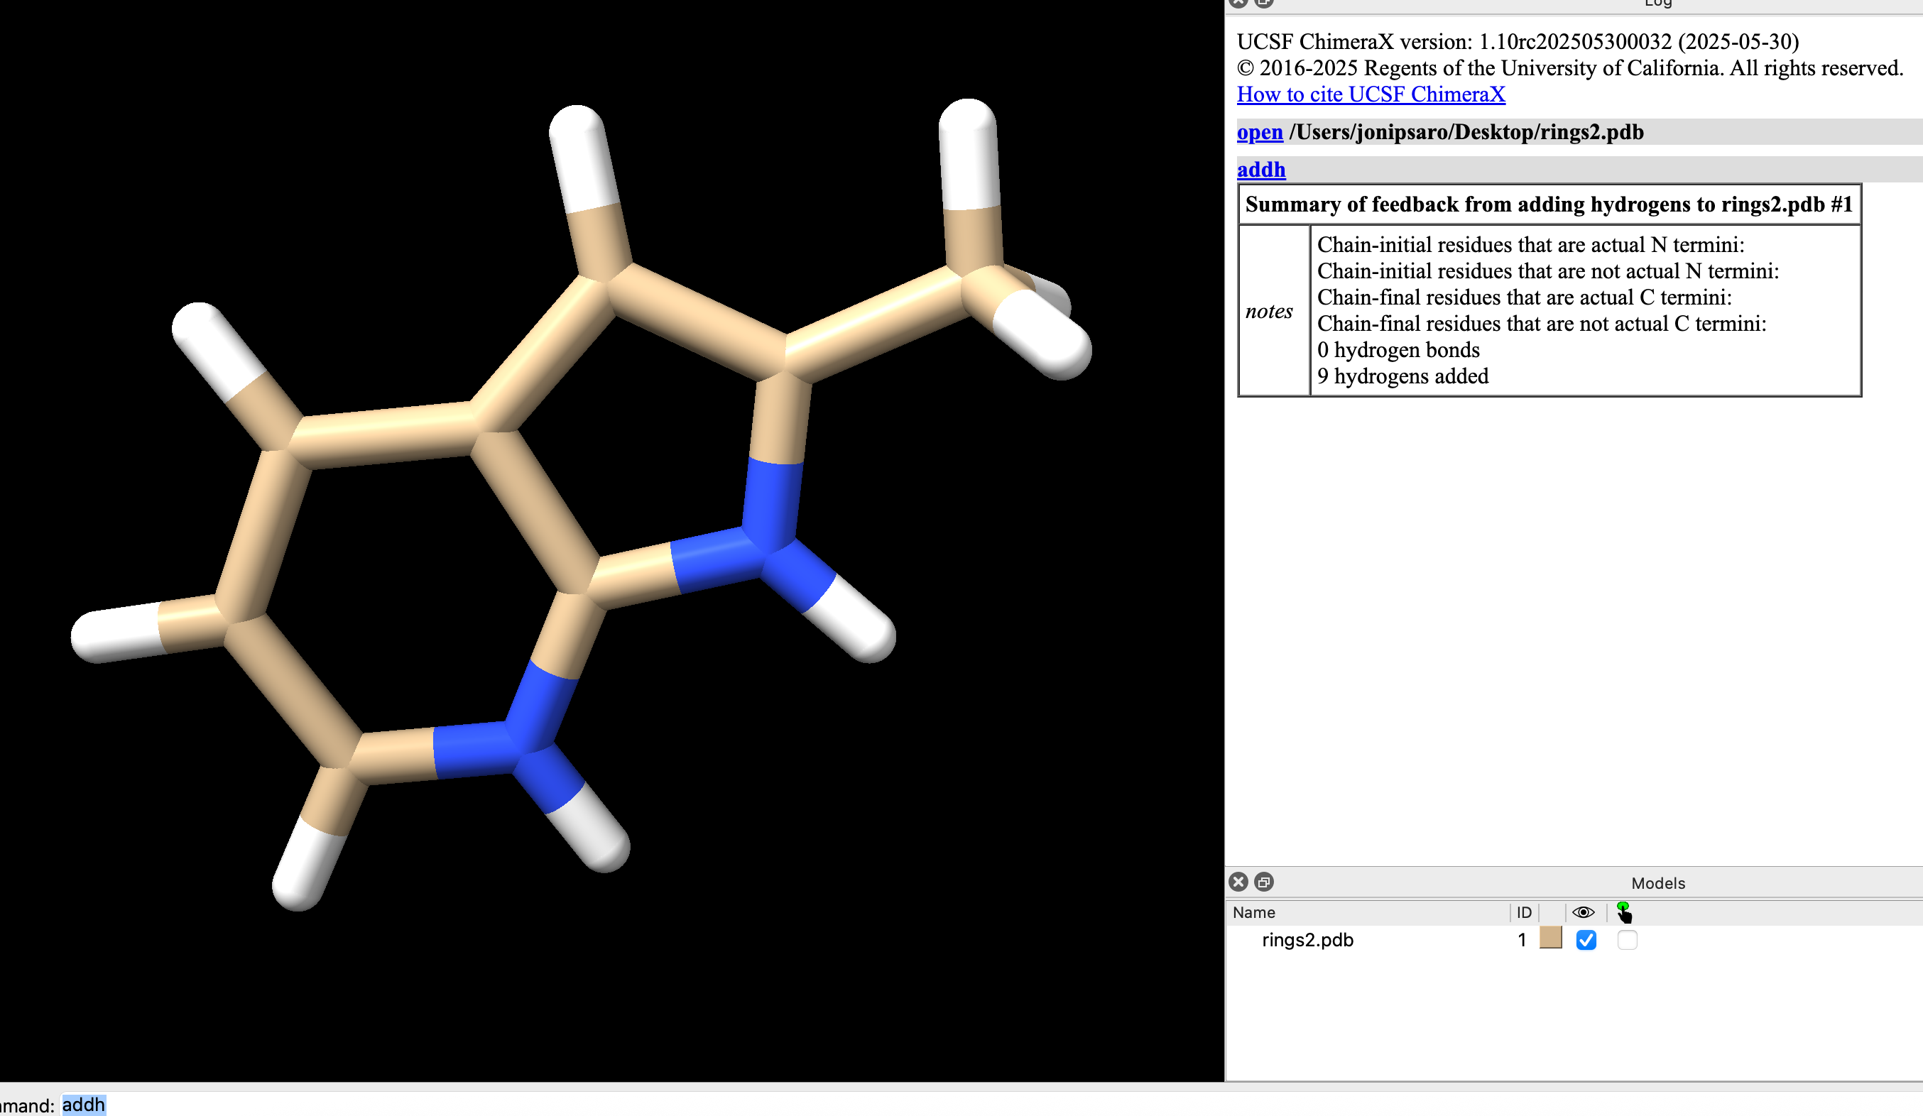The height and width of the screenshot is (1116, 1923).
Task: Click the '9 hydrogens added' log line
Action: click(x=1402, y=376)
